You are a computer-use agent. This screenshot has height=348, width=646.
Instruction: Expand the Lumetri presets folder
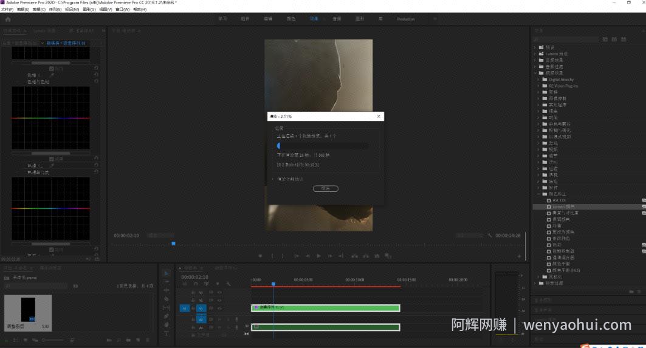pyautogui.click(x=535, y=53)
